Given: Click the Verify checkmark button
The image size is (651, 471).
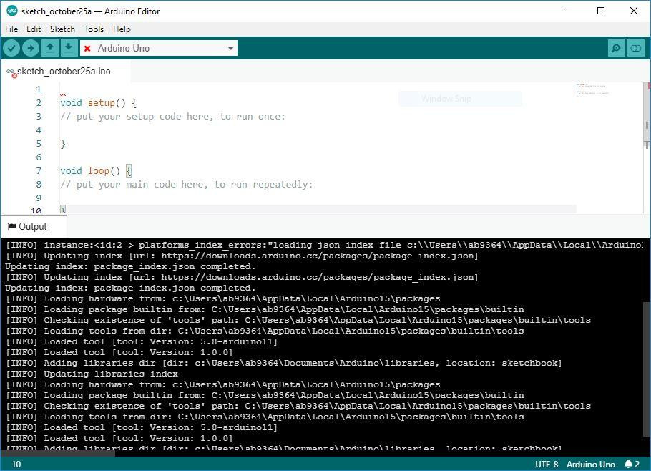Looking at the screenshot, I should (11, 48).
